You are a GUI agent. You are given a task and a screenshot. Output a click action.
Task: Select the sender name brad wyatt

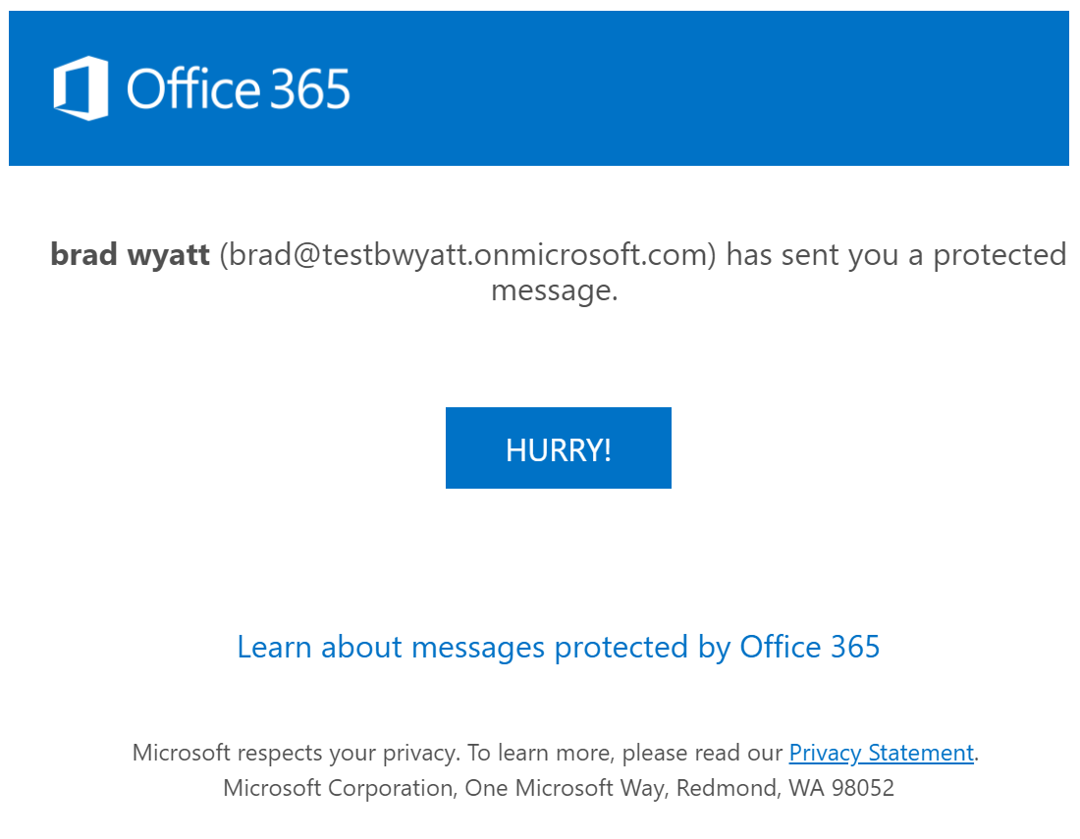pos(131,255)
